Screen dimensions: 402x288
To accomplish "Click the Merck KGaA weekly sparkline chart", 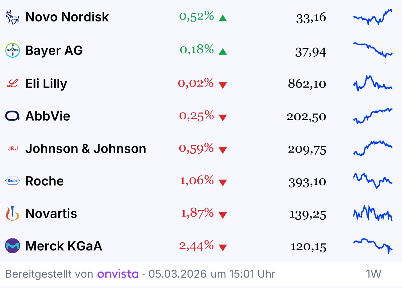I will coord(373,245).
